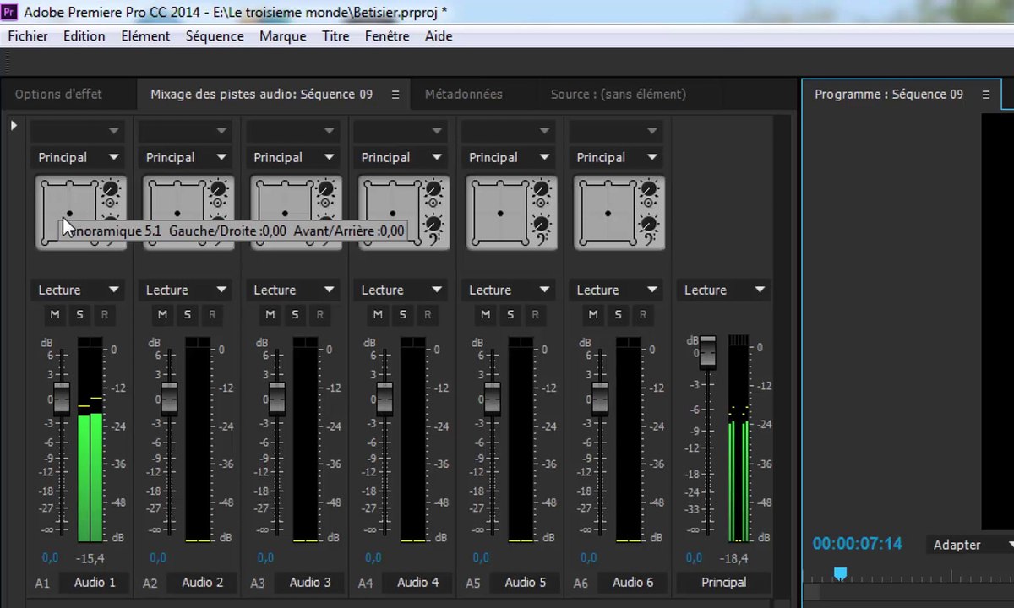Viewport: 1014px width, 608px height.
Task: Click the center percentage knob on Audio 4
Action: [x=433, y=190]
